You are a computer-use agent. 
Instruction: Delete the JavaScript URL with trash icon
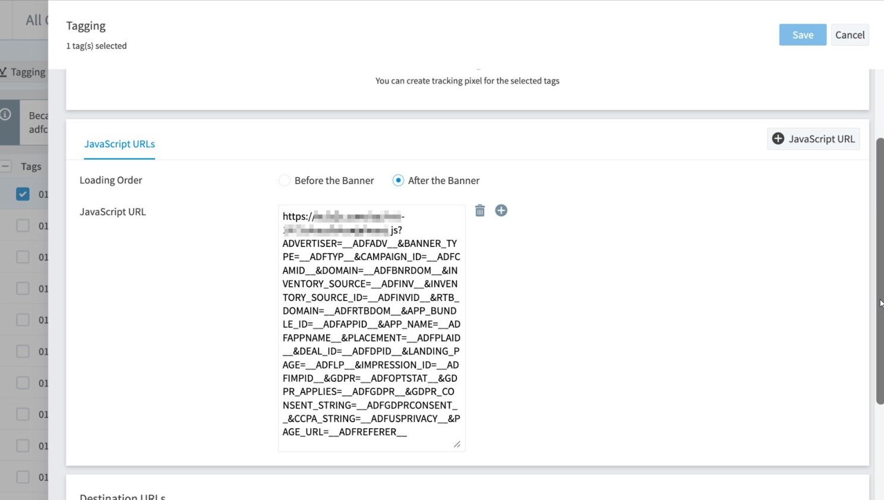[479, 210]
